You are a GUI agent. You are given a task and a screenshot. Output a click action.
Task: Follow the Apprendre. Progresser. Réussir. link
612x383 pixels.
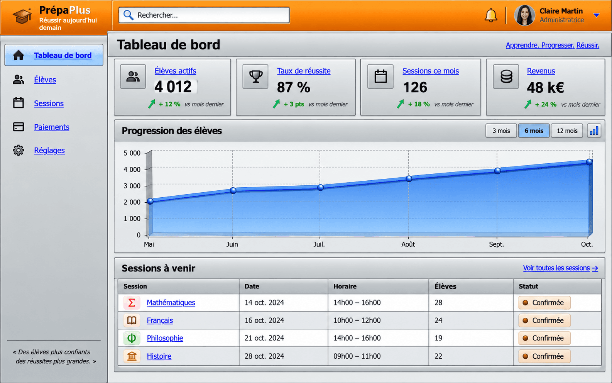(x=552, y=45)
